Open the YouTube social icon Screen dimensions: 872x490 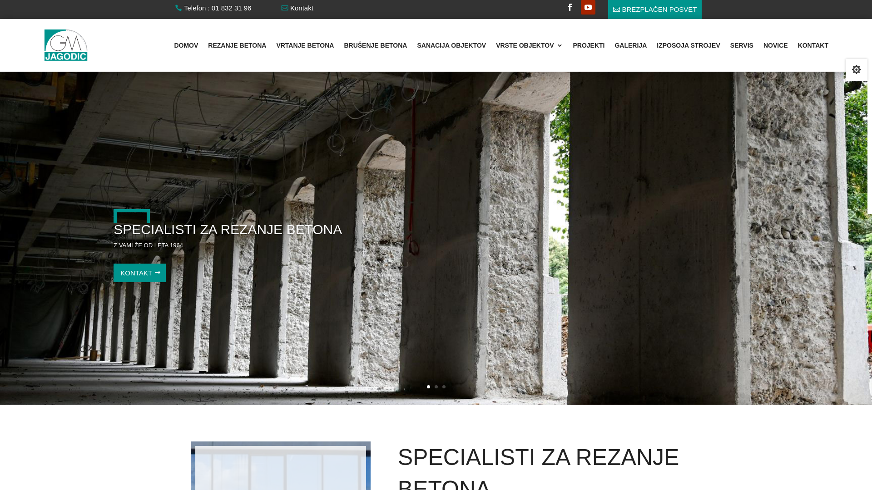pyautogui.click(x=588, y=7)
